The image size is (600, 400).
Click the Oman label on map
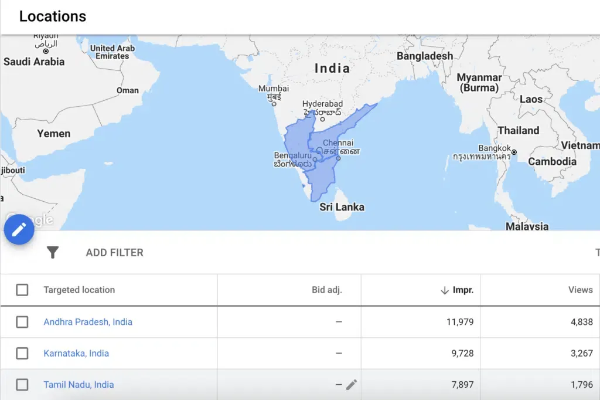[128, 90]
